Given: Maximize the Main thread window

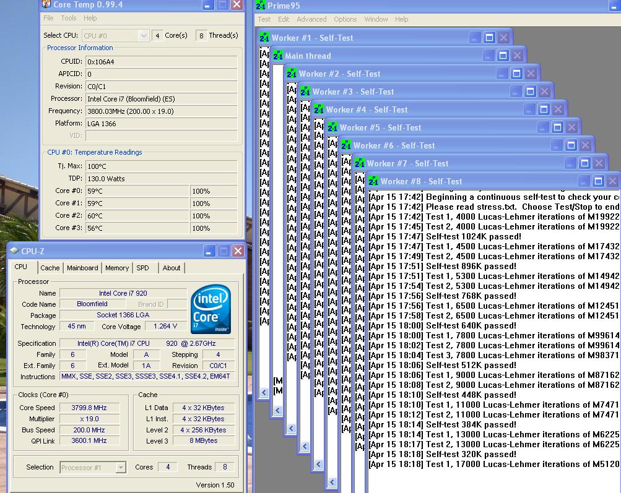Looking at the screenshot, I should 503,56.
